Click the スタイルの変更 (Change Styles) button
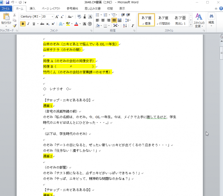The image size is (223, 196). coord(199,20)
